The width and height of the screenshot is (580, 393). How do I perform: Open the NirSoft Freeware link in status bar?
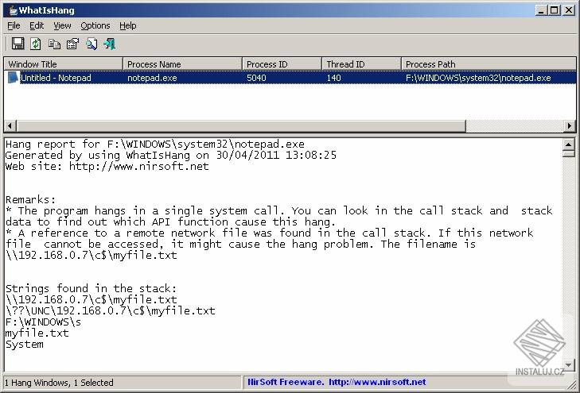337,382
